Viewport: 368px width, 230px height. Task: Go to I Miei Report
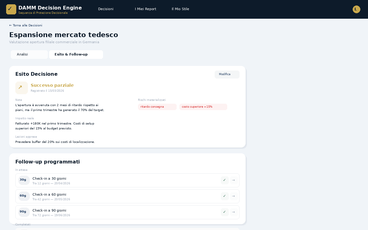coord(146,9)
